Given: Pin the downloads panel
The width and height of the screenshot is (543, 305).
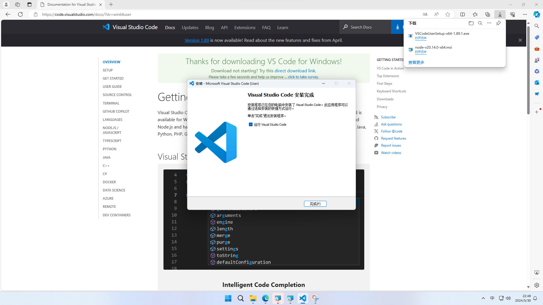Looking at the screenshot, I should (x=498, y=23).
